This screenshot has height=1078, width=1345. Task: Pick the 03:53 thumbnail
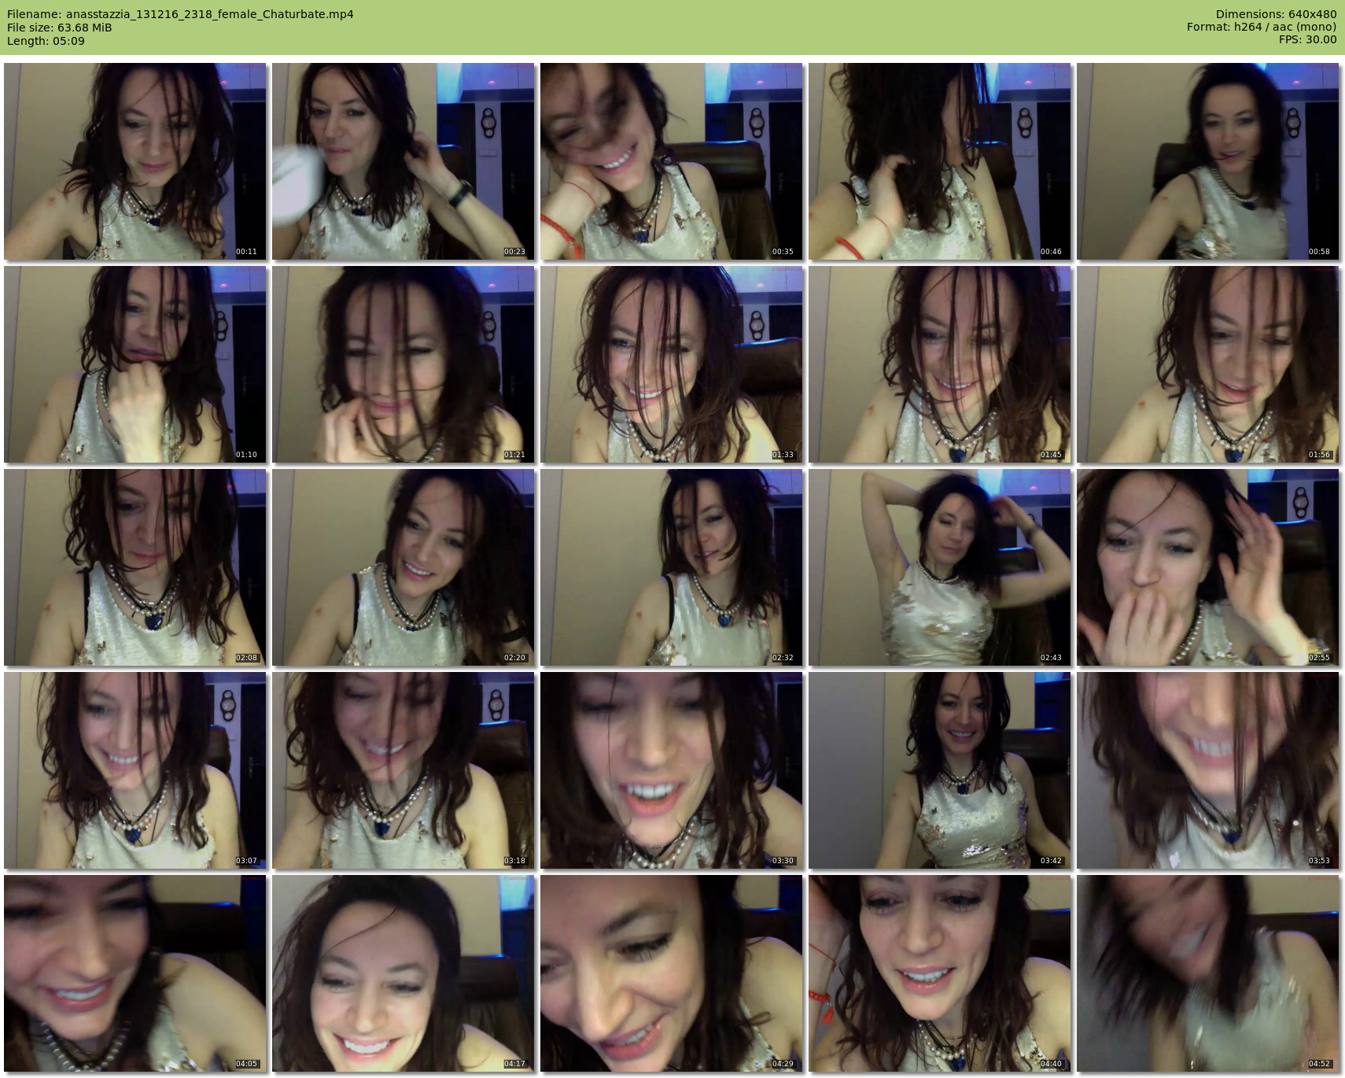click(x=1208, y=770)
